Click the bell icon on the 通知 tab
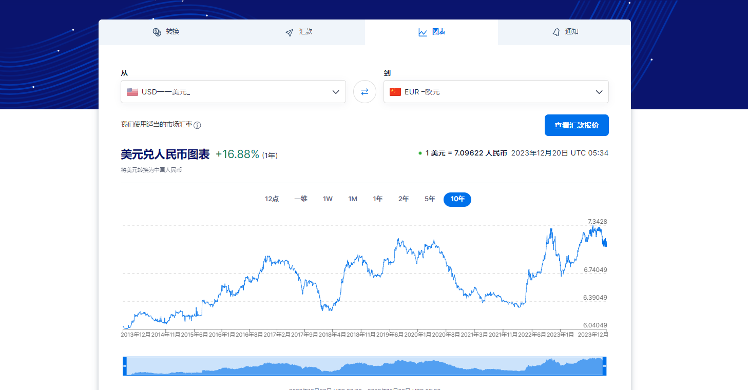 556,32
